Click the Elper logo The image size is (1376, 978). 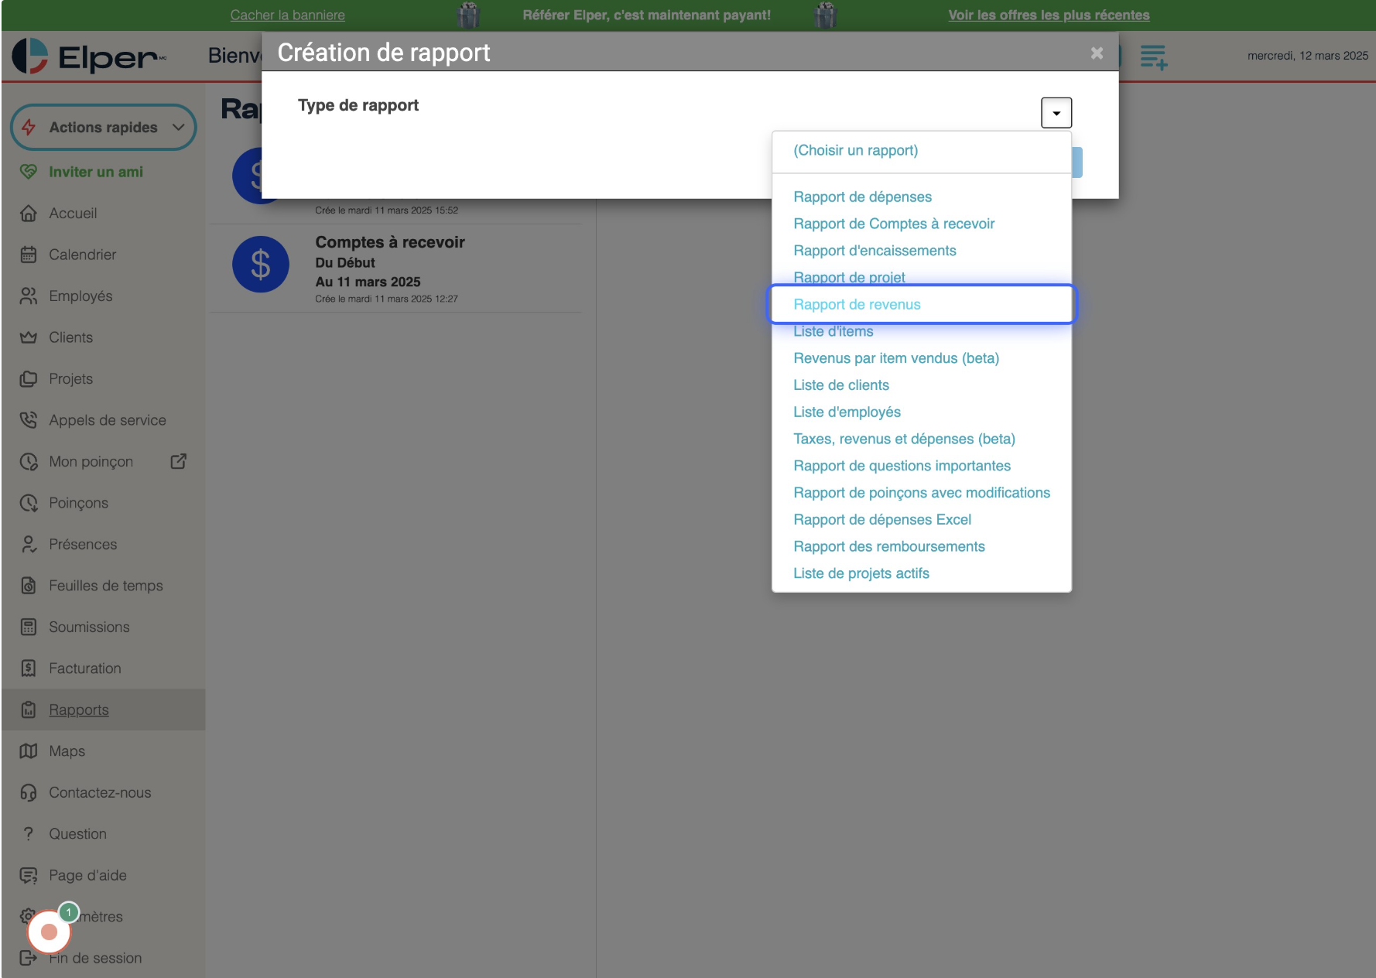pos(89,56)
